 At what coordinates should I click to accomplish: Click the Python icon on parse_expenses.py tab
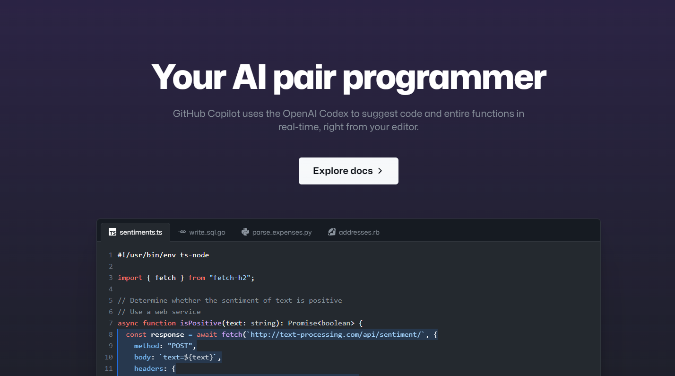click(x=245, y=232)
